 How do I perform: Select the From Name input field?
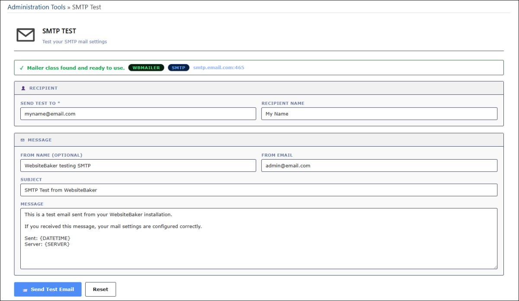tap(138, 166)
